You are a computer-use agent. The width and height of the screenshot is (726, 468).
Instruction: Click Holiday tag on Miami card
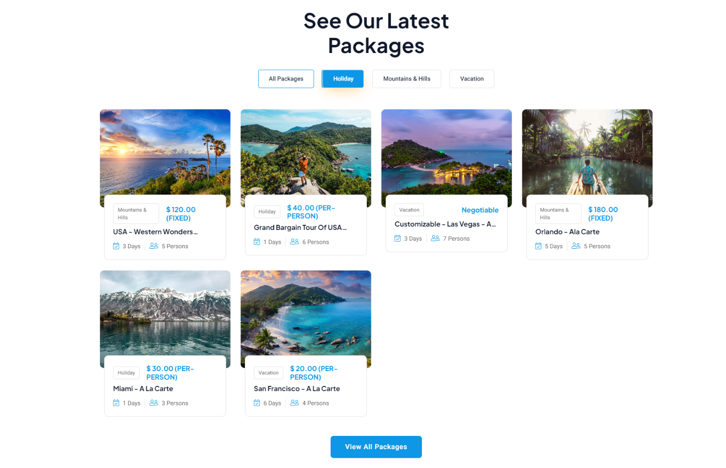click(x=127, y=373)
